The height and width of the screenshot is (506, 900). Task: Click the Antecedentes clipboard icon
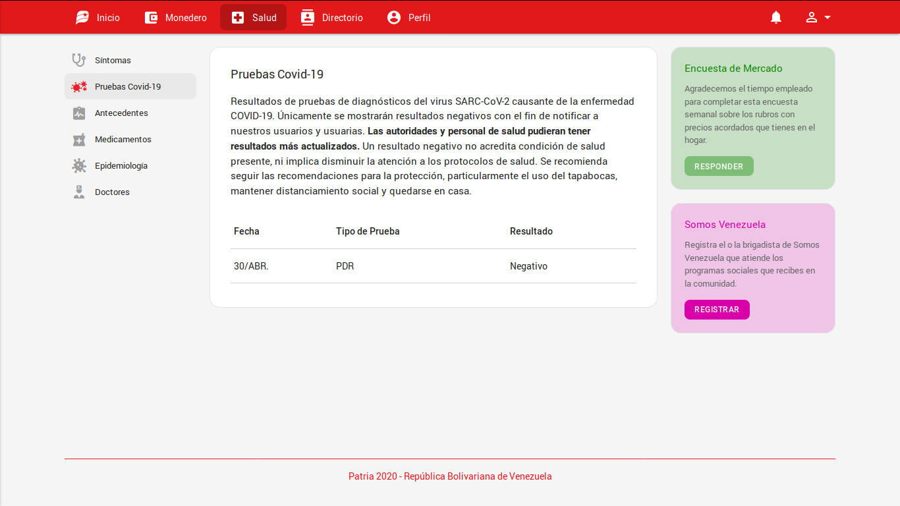[x=79, y=113]
